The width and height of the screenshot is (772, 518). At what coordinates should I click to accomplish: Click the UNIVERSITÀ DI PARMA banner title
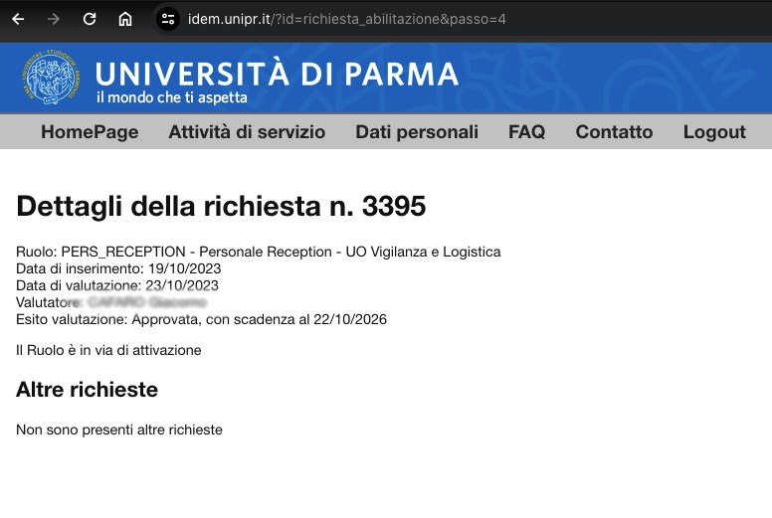[x=277, y=75]
